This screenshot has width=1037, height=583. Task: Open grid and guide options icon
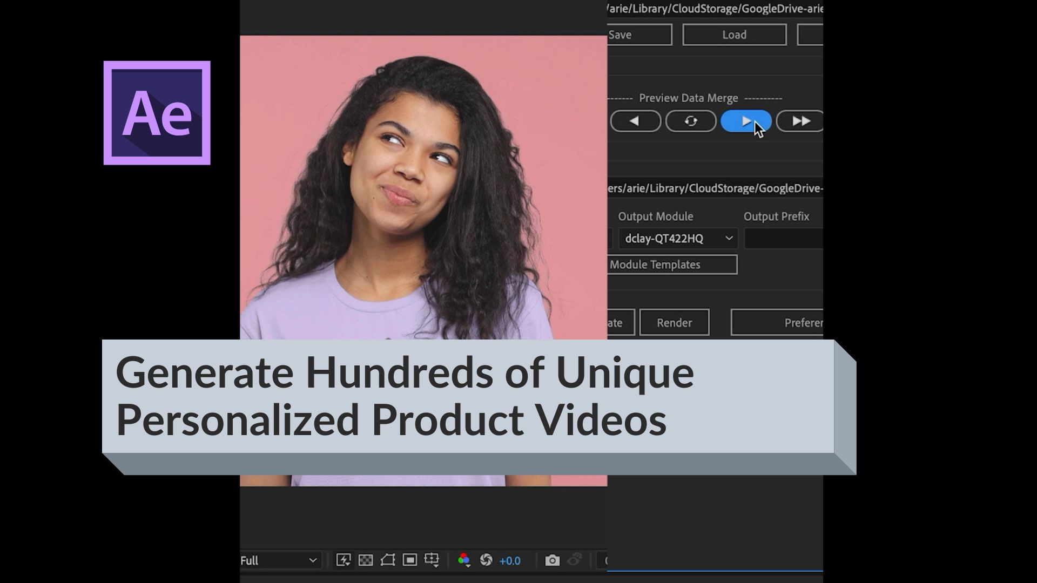click(432, 560)
